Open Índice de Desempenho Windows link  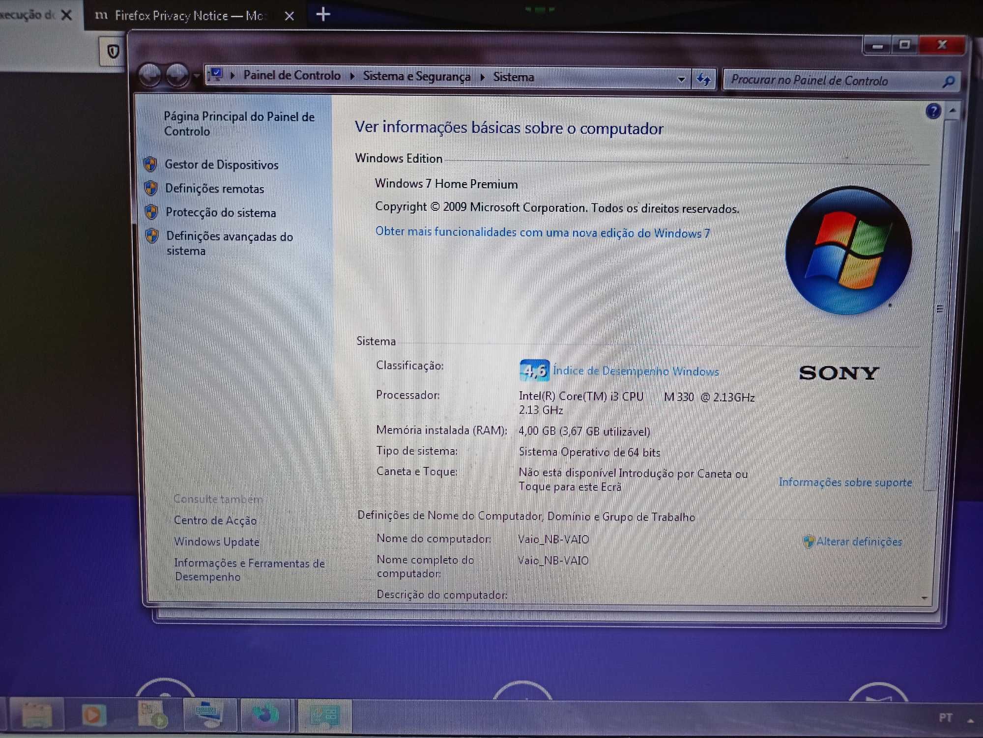point(636,371)
